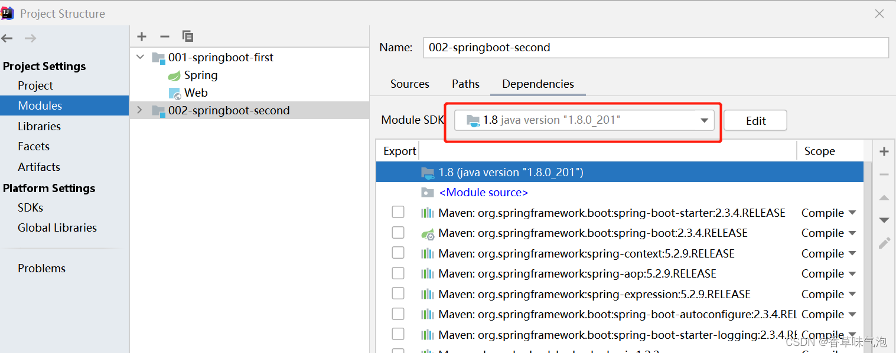896x353 pixels.
Task: Check Export for spring-boot-starter-logging
Action: (x=398, y=334)
